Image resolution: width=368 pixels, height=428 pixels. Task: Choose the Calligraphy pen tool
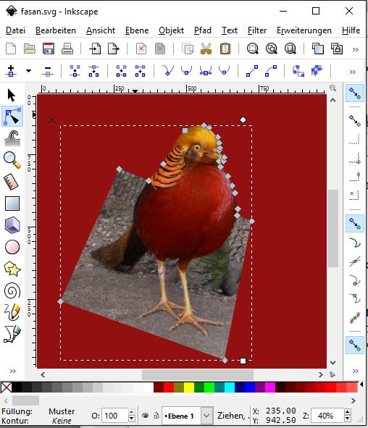[x=12, y=334]
